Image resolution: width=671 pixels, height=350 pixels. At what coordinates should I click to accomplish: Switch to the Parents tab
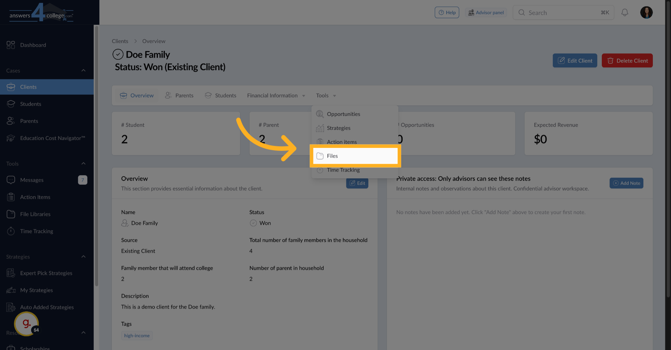coord(179,96)
